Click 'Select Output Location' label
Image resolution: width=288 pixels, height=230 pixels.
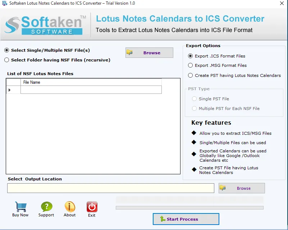point(35,179)
